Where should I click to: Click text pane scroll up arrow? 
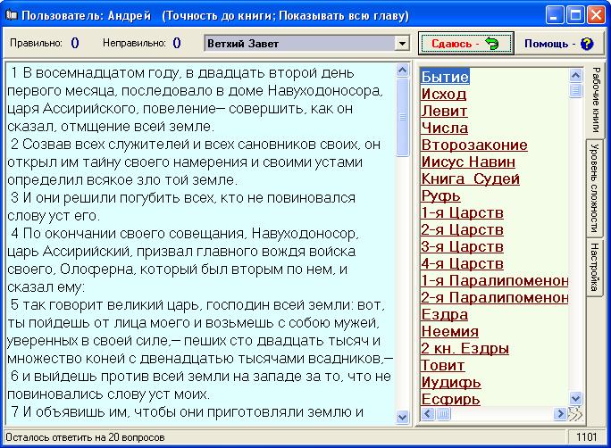point(403,70)
